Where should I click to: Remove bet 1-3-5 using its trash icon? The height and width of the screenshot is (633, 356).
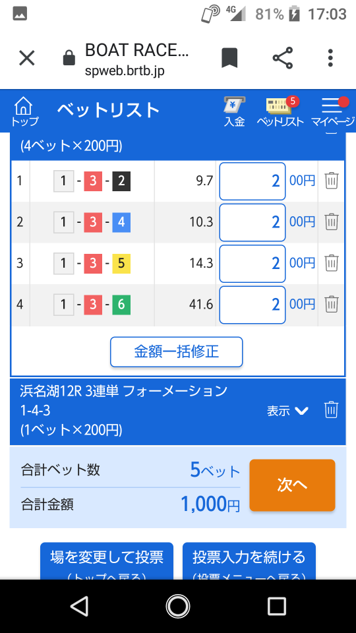[332, 263]
